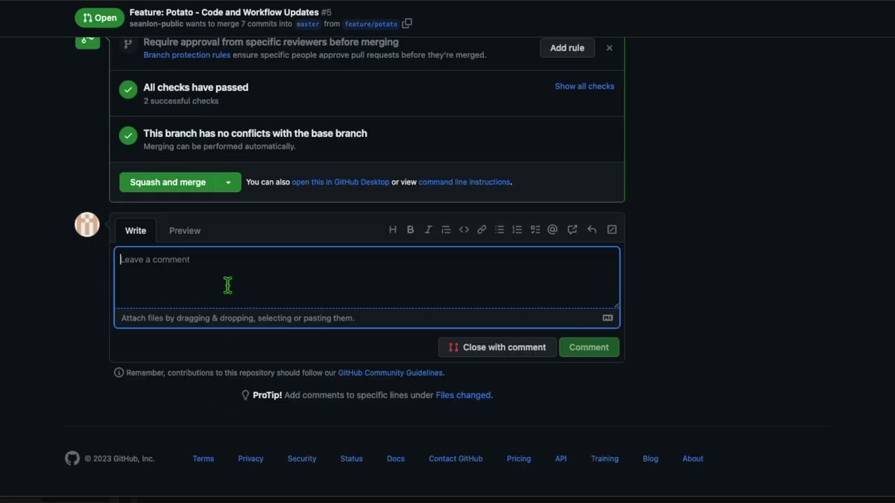Click the Add rule button
Screen dimensions: 895x503
point(567,48)
